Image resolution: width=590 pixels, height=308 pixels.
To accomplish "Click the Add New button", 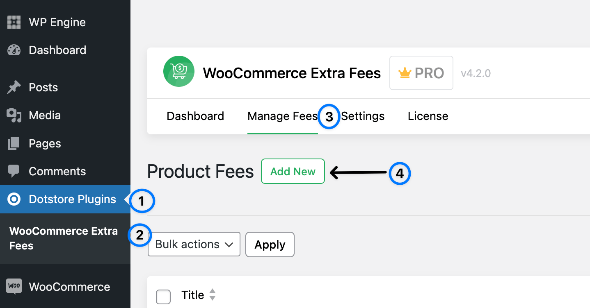I will tap(293, 171).
